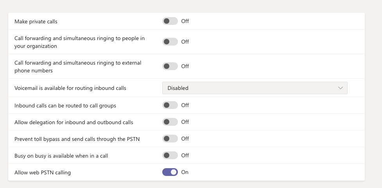Switch on delegation for inbound and outbound calls
This screenshot has height=188, width=382.
(170, 122)
